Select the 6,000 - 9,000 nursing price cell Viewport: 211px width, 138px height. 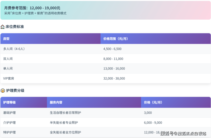pyautogui.click(x=153, y=123)
